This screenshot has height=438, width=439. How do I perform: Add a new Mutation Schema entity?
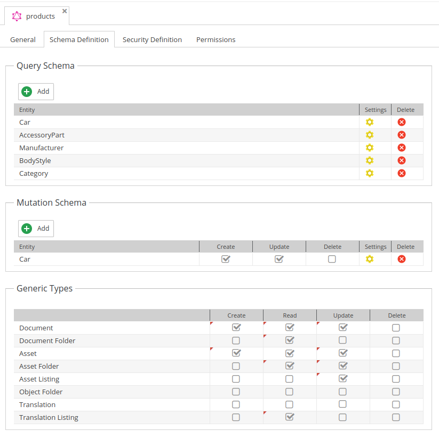click(x=36, y=229)
